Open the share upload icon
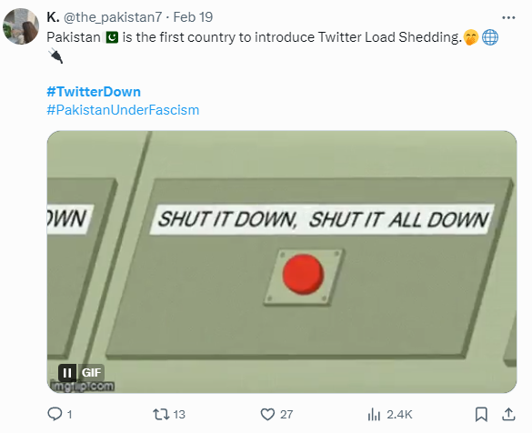The height and width of the screenshot is (433, 532). [x=508, y=414]
